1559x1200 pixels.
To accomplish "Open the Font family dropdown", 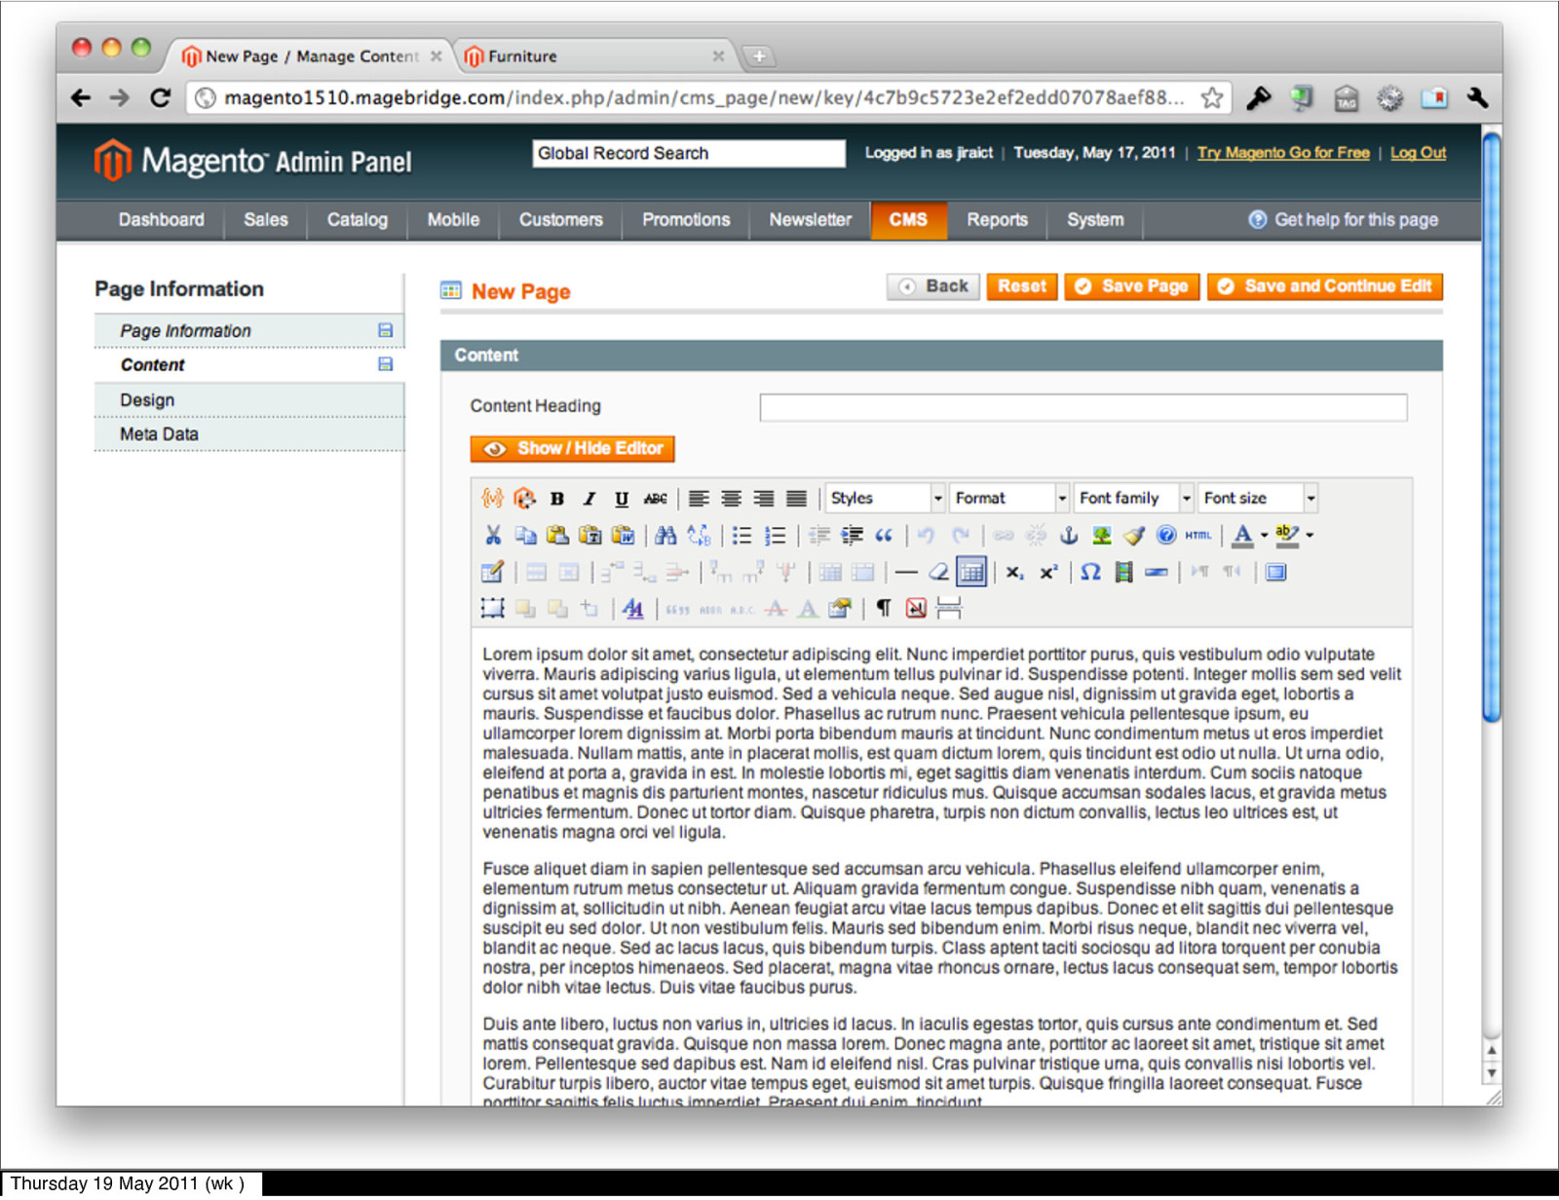I will (x=1134, y=498).
